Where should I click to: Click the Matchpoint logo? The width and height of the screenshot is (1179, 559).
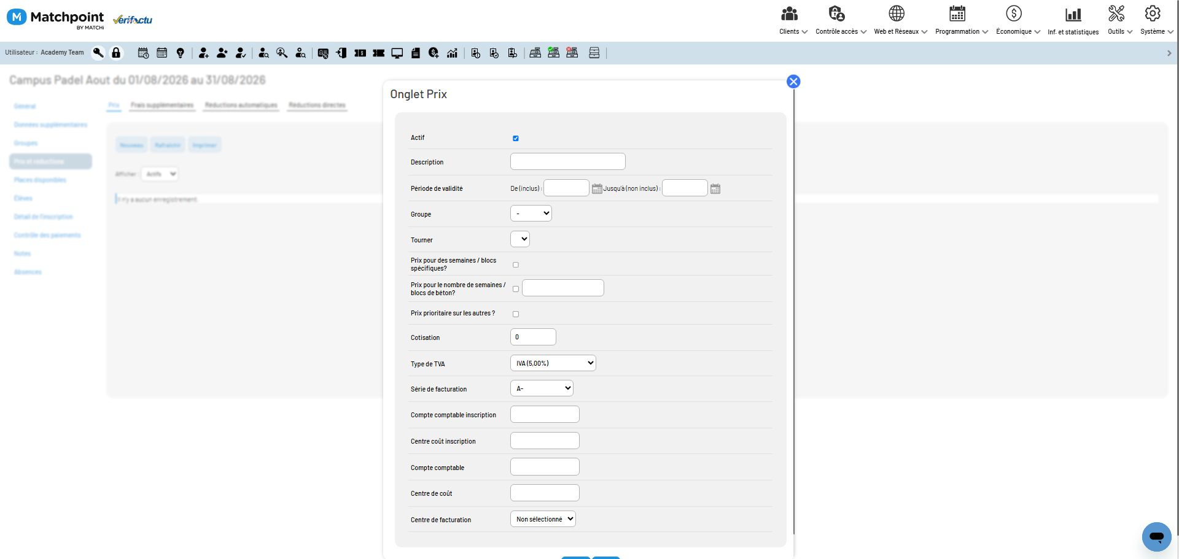pyautogui.click(x=55, y=18)
